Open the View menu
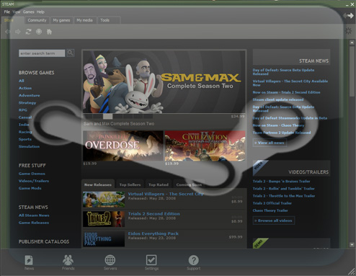This screenshot has width=356, height=276. click(17, 12)
